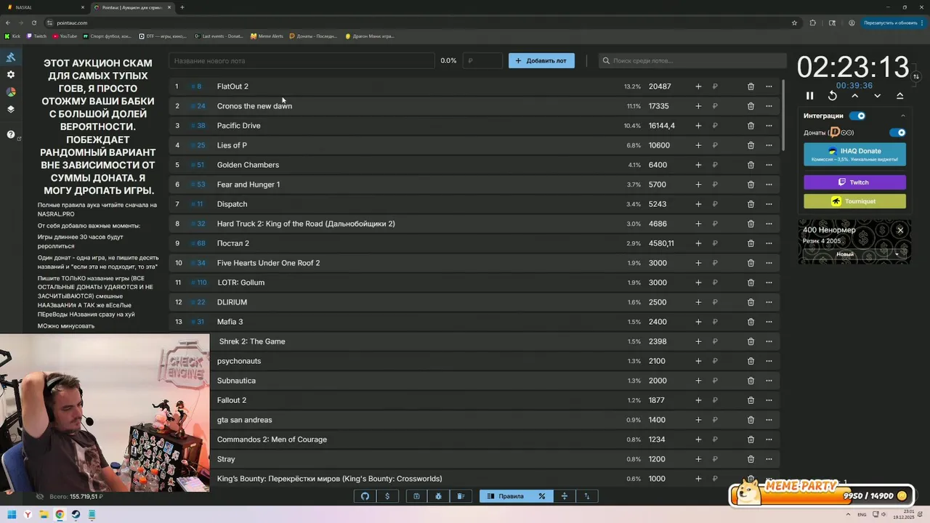Open the layers icon in left sidebar
The height and width of the screenshot is (523, 930).
11,110
